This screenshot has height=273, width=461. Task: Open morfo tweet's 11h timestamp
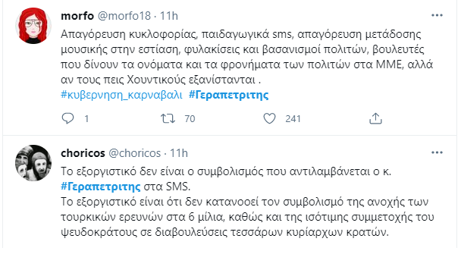point(169,16)
